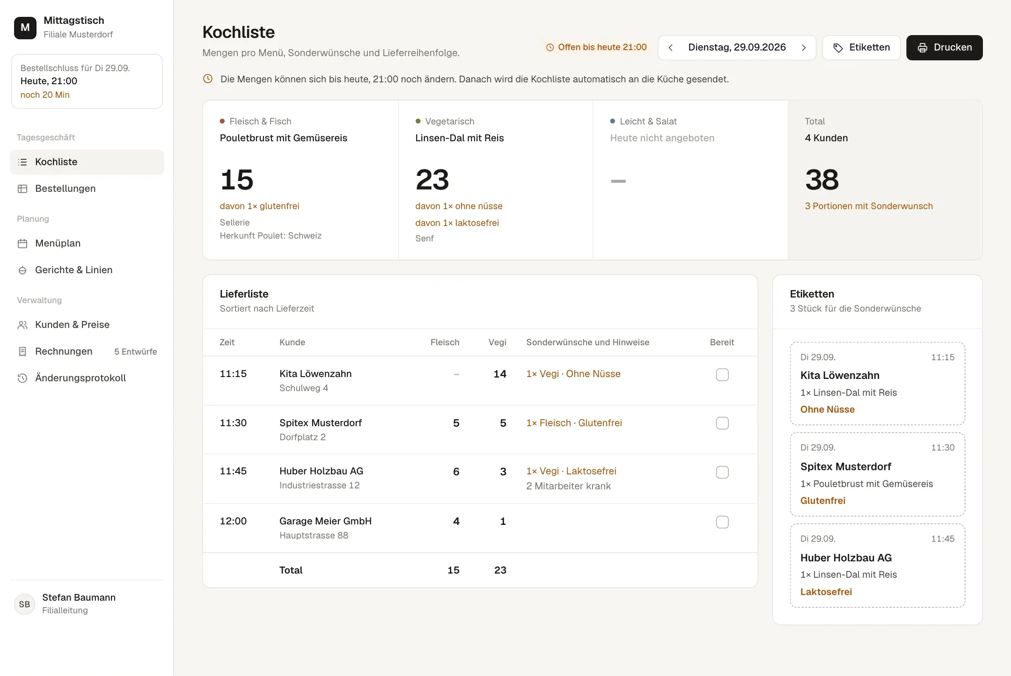Viewport: 1011px width, 676px height.
Task: Click the Etiketten button in header
Action: (861, 48)
